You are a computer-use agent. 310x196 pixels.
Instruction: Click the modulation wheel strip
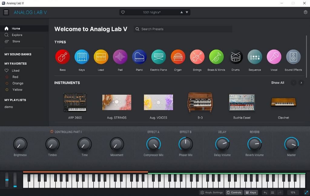pyautogui.click(x=15, y=180)
